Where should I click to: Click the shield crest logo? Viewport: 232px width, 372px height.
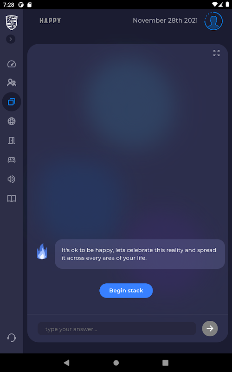pos(12,22)
